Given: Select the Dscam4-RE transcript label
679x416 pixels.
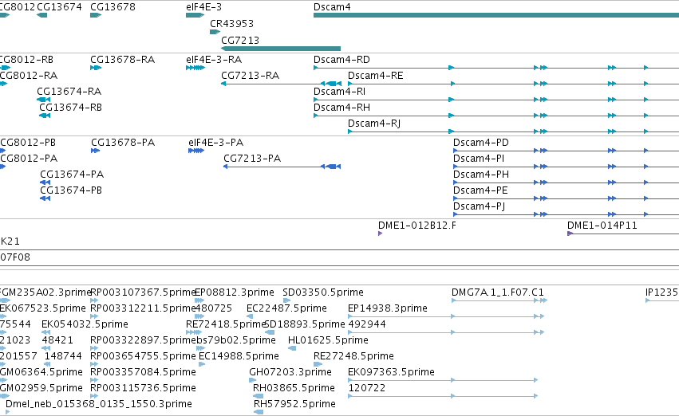Looking at the screenshot, I should (376, 75).
